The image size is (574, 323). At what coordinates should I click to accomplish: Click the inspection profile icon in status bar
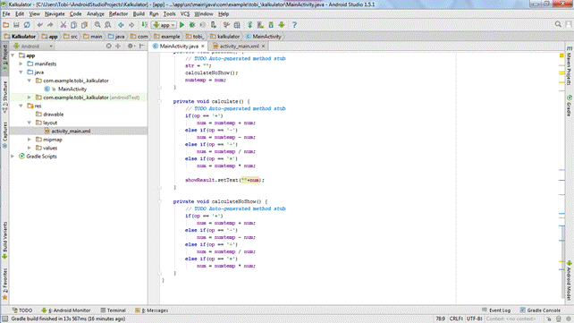tap(559, 319)
